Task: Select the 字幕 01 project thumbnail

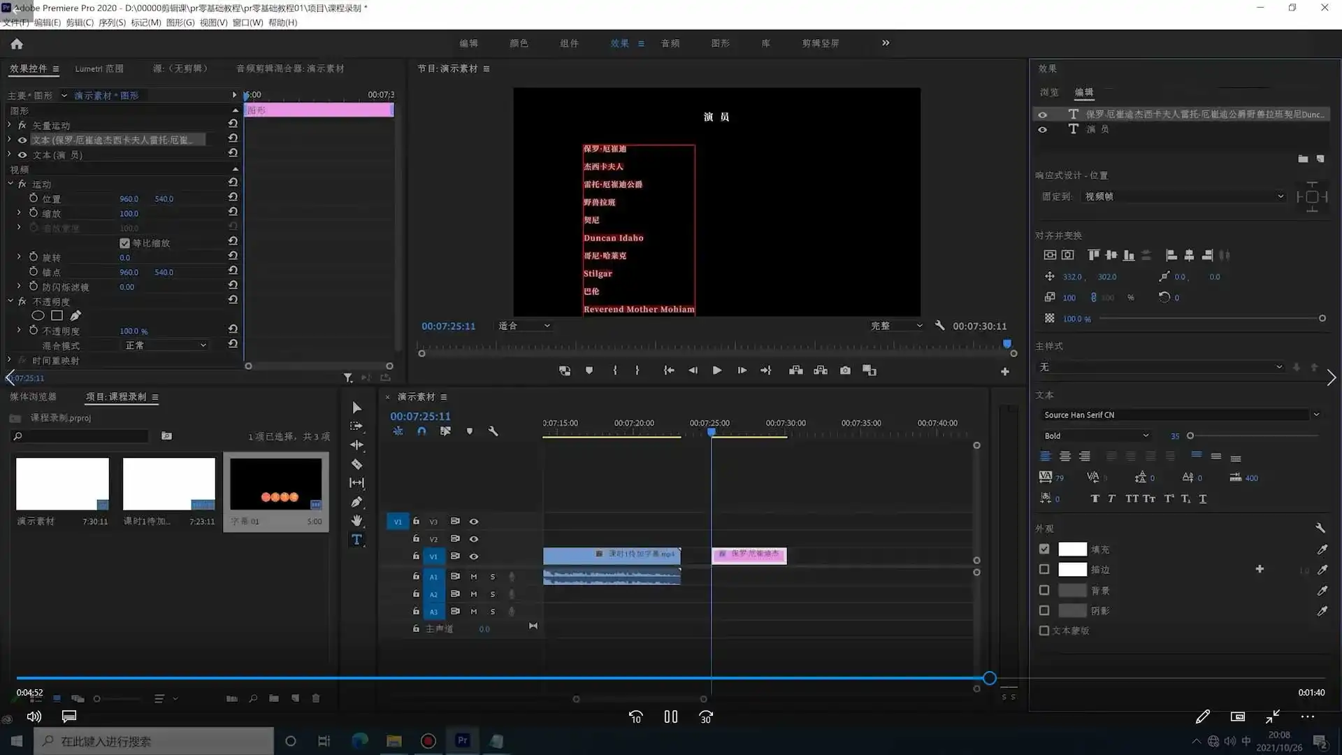Action: (276, 484)
